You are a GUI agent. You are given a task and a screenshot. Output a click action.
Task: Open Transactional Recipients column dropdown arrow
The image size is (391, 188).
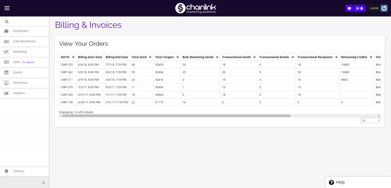336,57
